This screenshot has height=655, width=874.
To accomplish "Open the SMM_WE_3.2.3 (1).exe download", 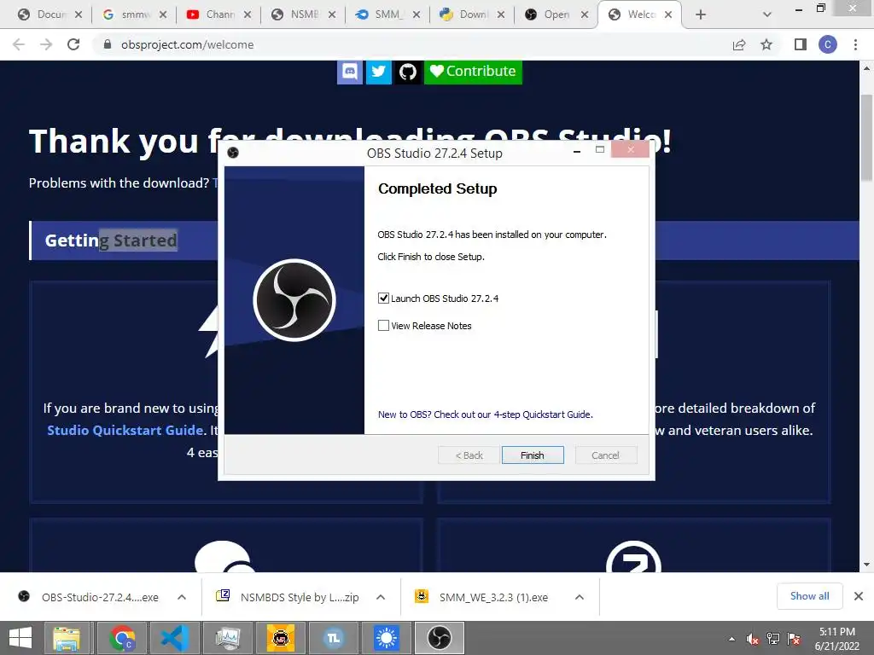I will click(x=482, y=597).
